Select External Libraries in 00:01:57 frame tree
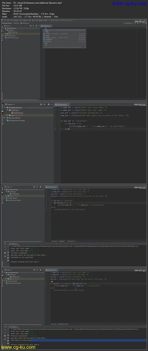 (12, 36)
